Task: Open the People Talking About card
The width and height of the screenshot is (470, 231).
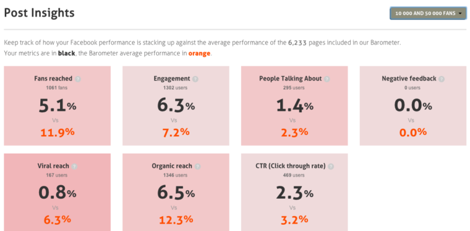Action: pos(294,106)
